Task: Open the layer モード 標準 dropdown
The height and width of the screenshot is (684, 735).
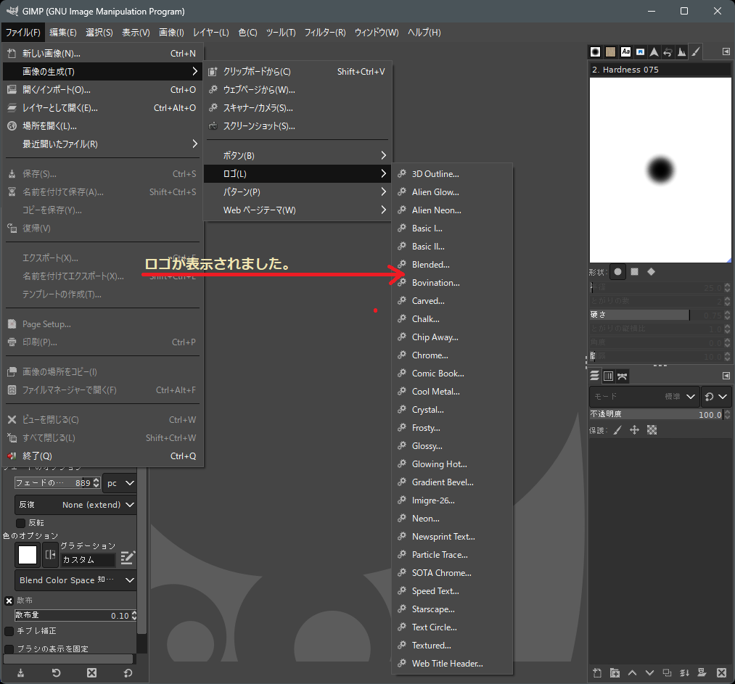Action: 644,396
